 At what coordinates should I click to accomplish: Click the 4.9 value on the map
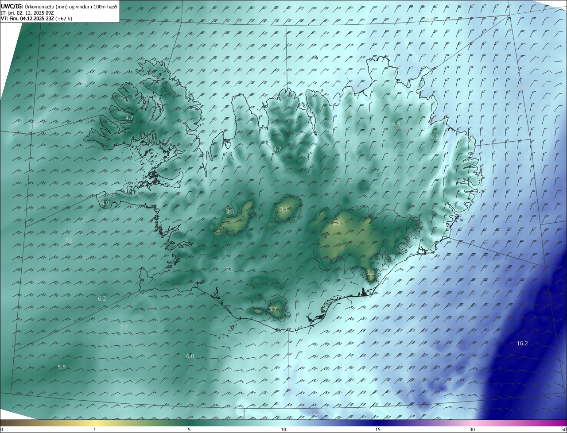click(x=105, y=203)
